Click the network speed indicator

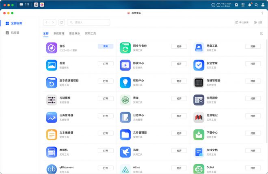point(226,5)
